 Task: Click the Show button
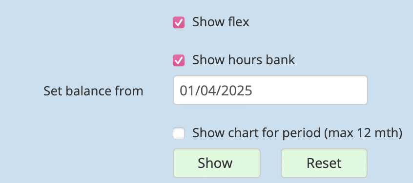coord(217,163)
